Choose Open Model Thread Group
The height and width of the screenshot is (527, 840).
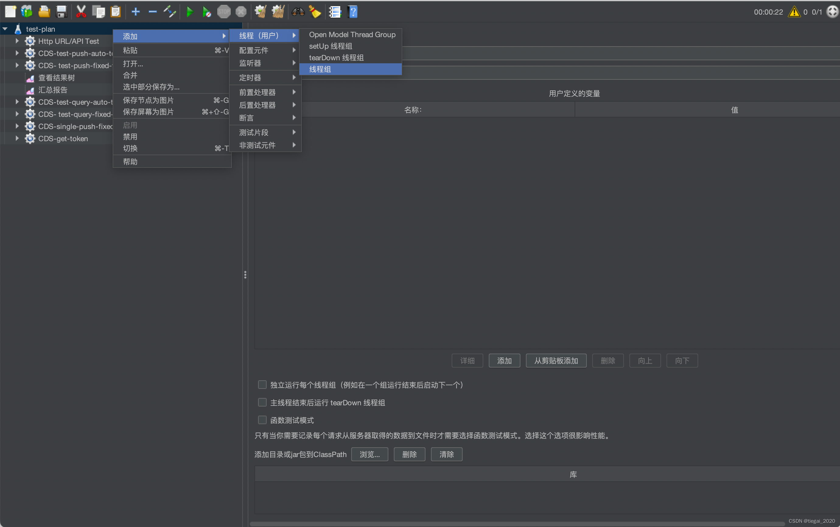pyautogui.click(x=351, y=34)
